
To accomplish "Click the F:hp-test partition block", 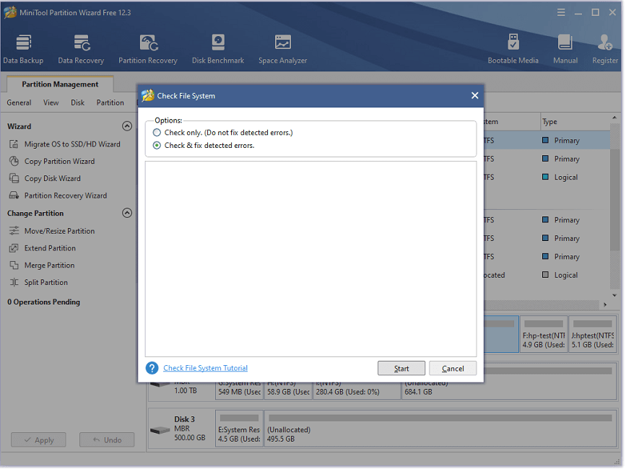I will click(544, 334).
